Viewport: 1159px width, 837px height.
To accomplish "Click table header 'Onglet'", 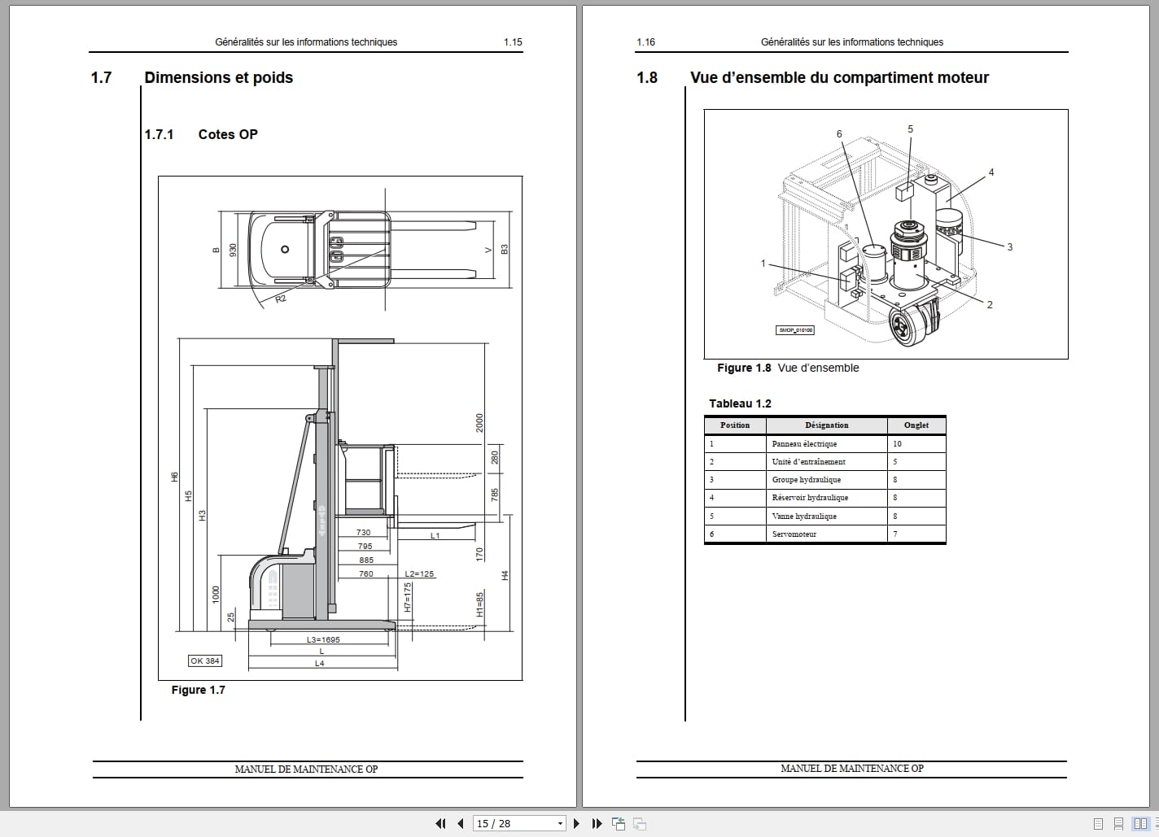I will (916, 425).
